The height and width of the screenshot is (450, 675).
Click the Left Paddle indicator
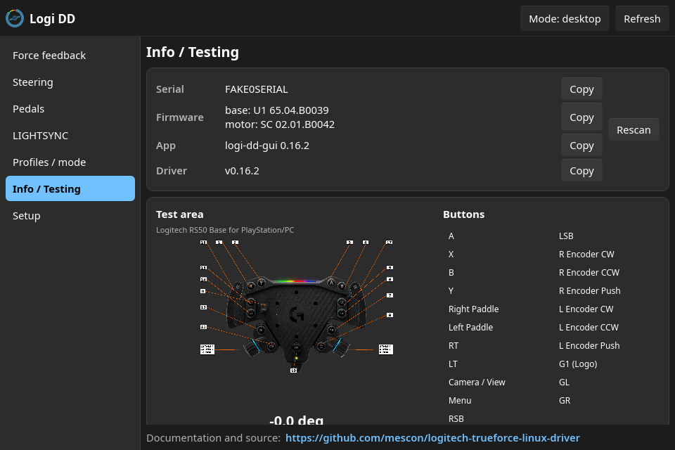(x=470, y=327)
